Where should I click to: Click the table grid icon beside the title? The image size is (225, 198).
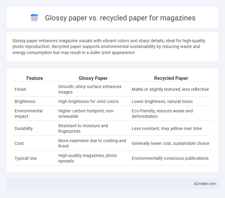[x=34, y=18]
